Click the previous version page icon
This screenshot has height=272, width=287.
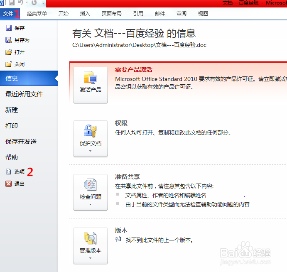click(x=118, y=239)
